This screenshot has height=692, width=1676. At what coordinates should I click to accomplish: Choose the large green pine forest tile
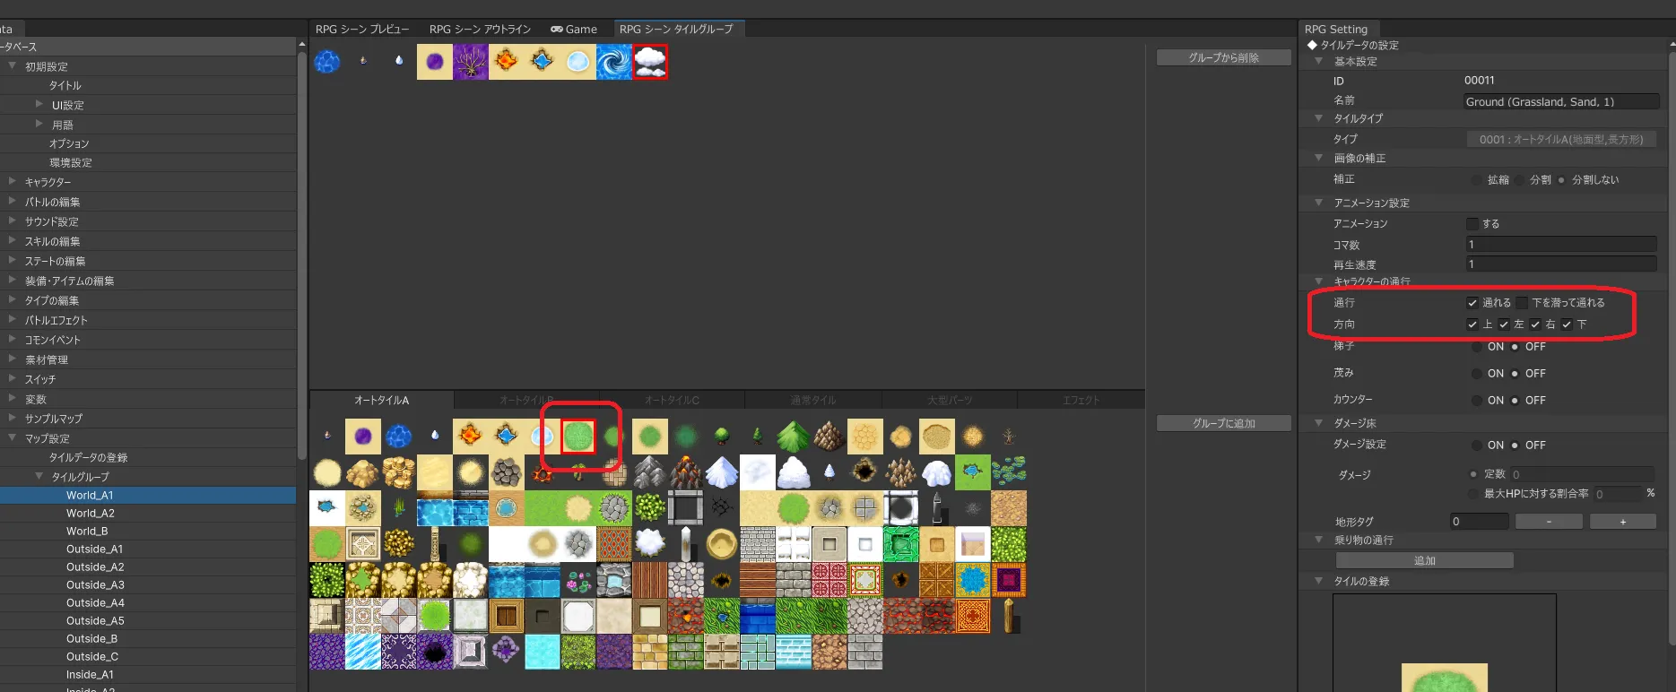(793, 437)
